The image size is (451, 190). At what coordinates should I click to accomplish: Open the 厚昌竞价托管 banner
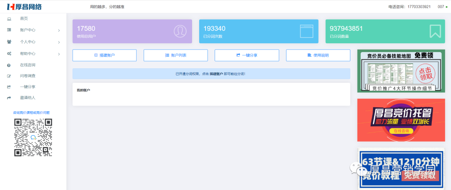click(x=401, y=120)
